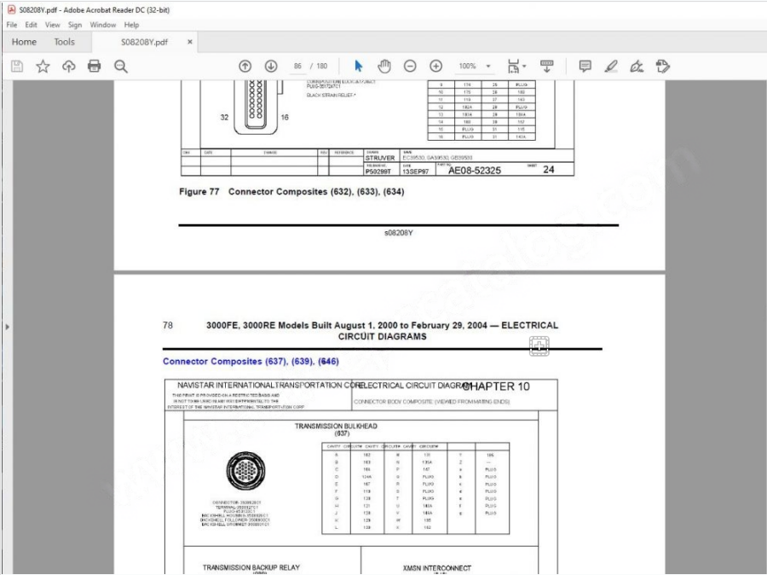The image size is (767, 575).
Task: Add a sticky note comment
Action: click(585, 67)
